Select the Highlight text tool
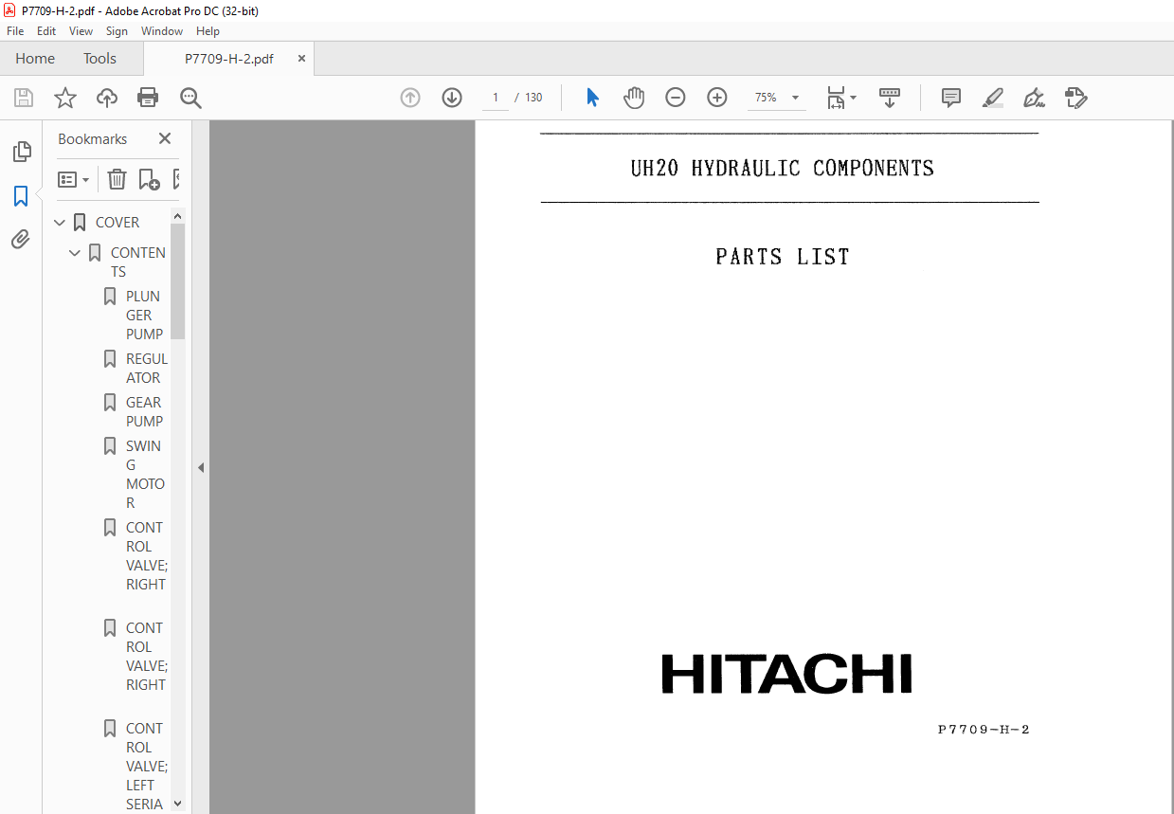The width and height of the screenshot is (1174, 814). click(993, 98)
